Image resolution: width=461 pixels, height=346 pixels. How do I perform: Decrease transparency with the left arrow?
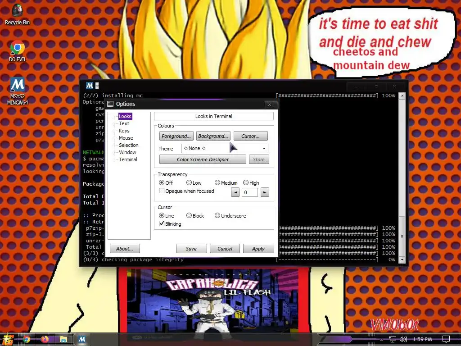(x=235, y=192)
